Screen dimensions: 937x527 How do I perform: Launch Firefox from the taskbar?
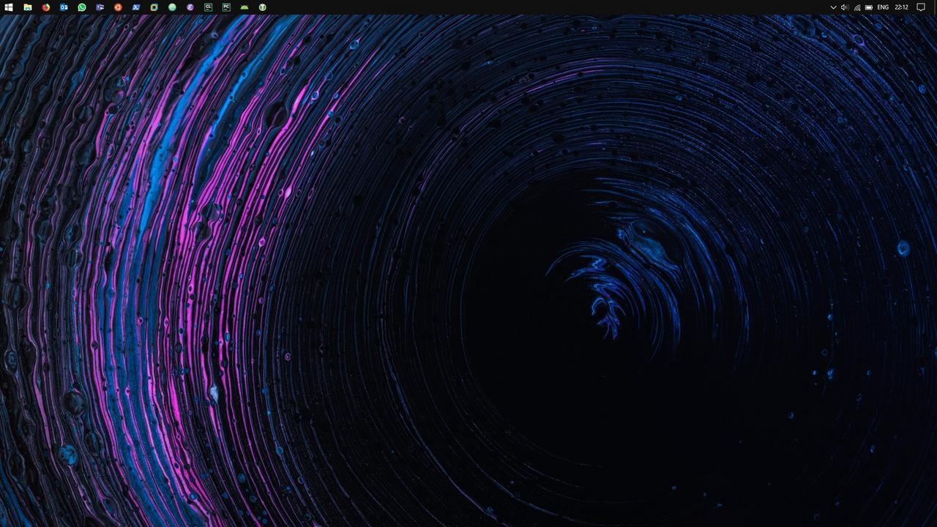(x=45, y=7)
